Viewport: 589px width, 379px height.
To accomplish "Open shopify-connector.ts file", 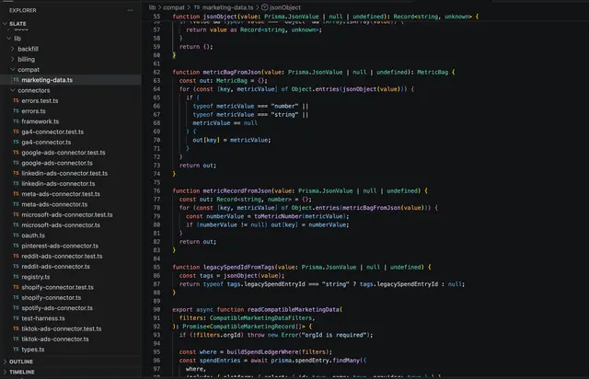I will 52,297.
